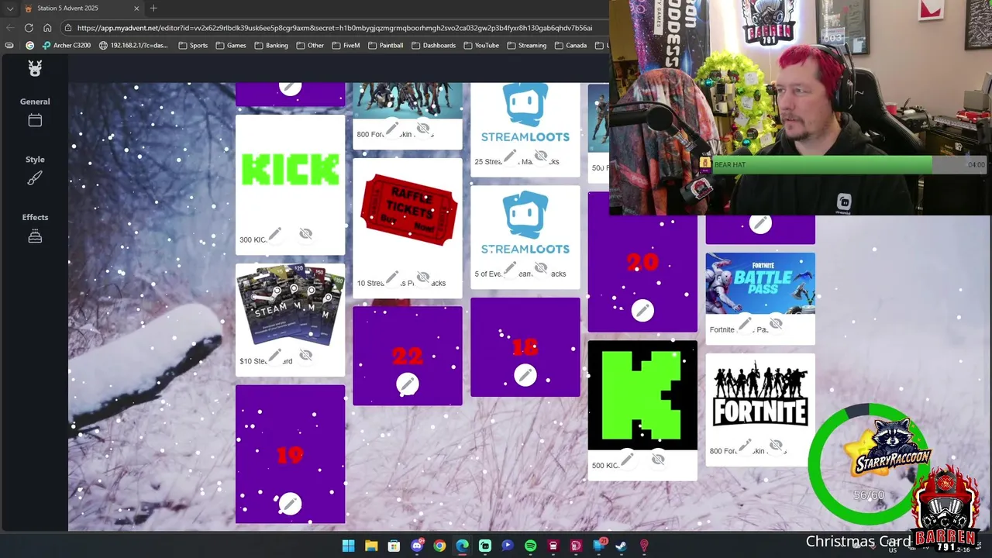Image resolution: width=992 pixels, height=558 pixels.
Task: Toggle visibility of 5 of Every Streamloots
Action: tap(541, 268)
